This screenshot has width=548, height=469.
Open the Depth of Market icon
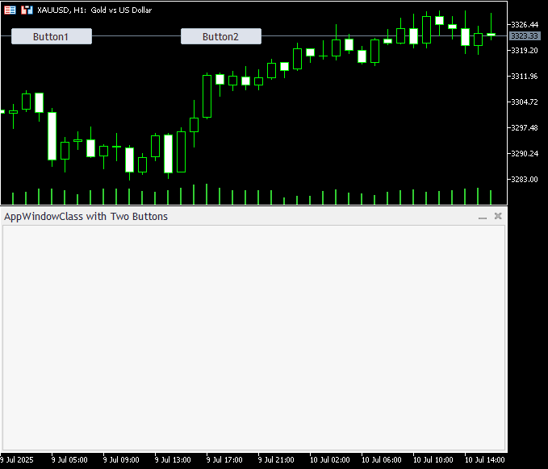10,10
